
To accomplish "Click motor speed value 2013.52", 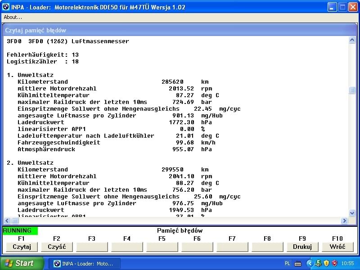I will 181,89.
